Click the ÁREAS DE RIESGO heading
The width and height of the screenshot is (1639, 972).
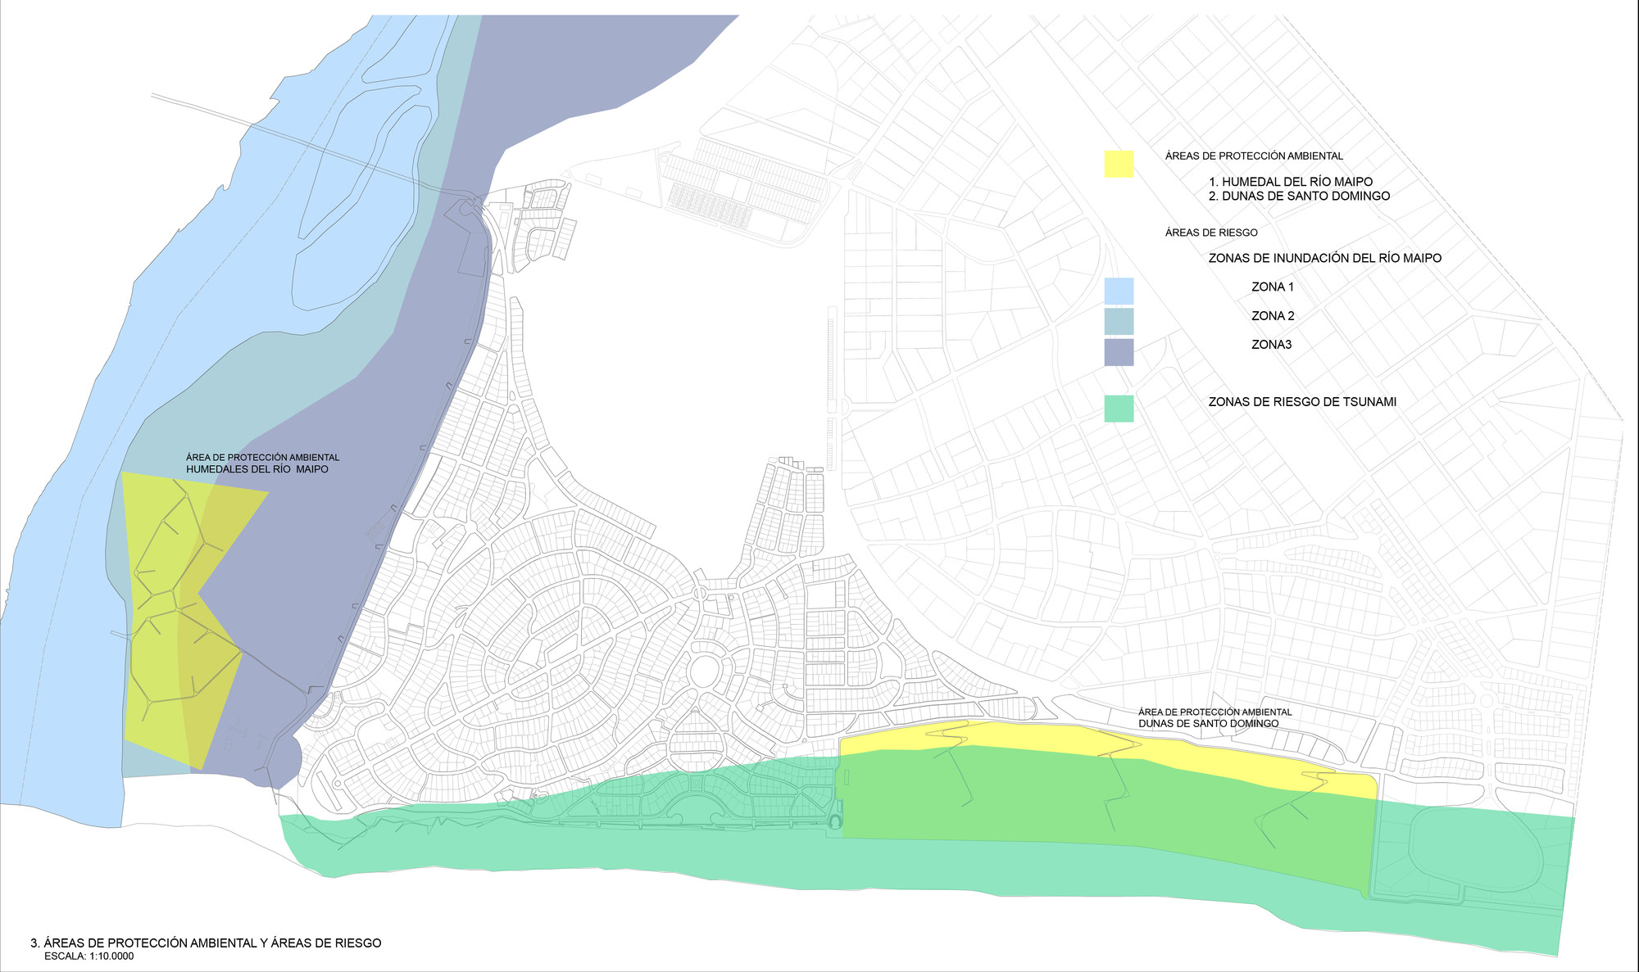coord(1211,233)
